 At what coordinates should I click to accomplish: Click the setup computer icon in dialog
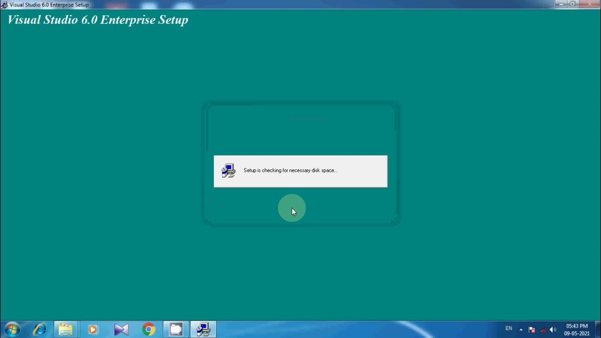(228, 171)
